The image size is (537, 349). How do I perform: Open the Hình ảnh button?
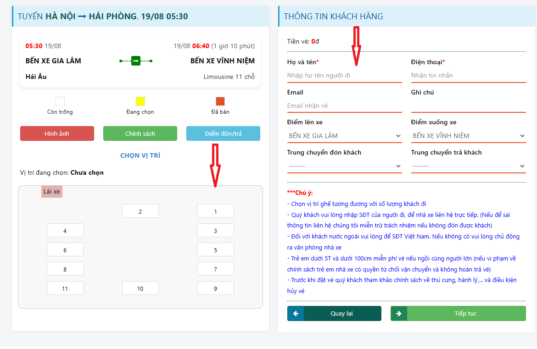57,133
